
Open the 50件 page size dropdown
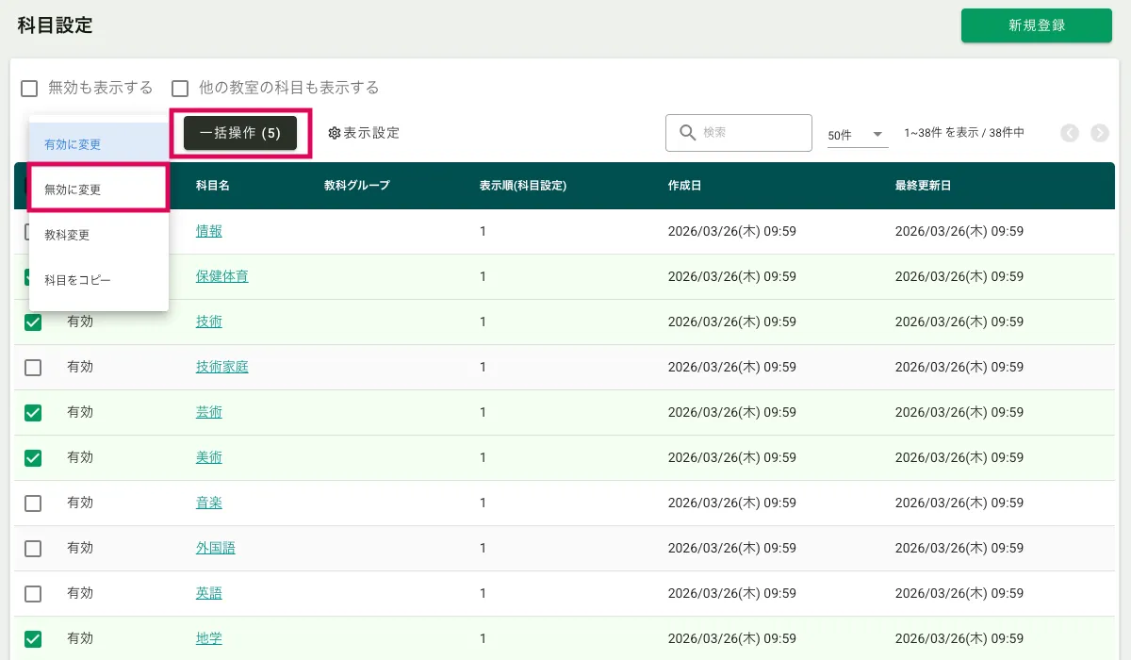[857, 135]
